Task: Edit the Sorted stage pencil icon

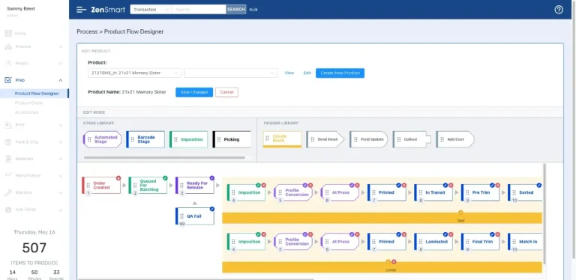Action: 539,185
